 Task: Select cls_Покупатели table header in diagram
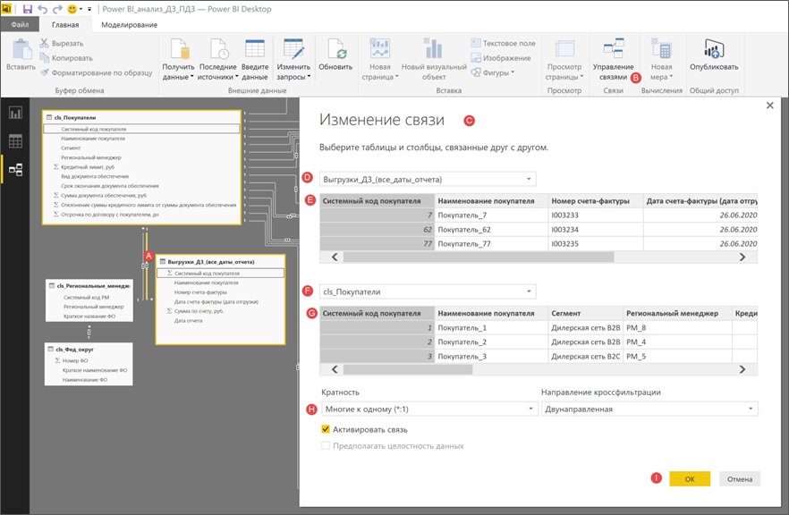tap(141, 117)
